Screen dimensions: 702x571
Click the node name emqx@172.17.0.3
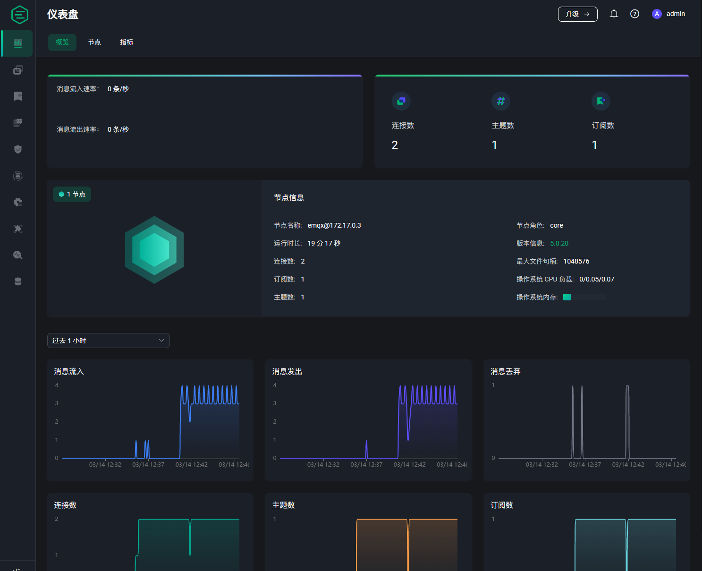point(334,225)
